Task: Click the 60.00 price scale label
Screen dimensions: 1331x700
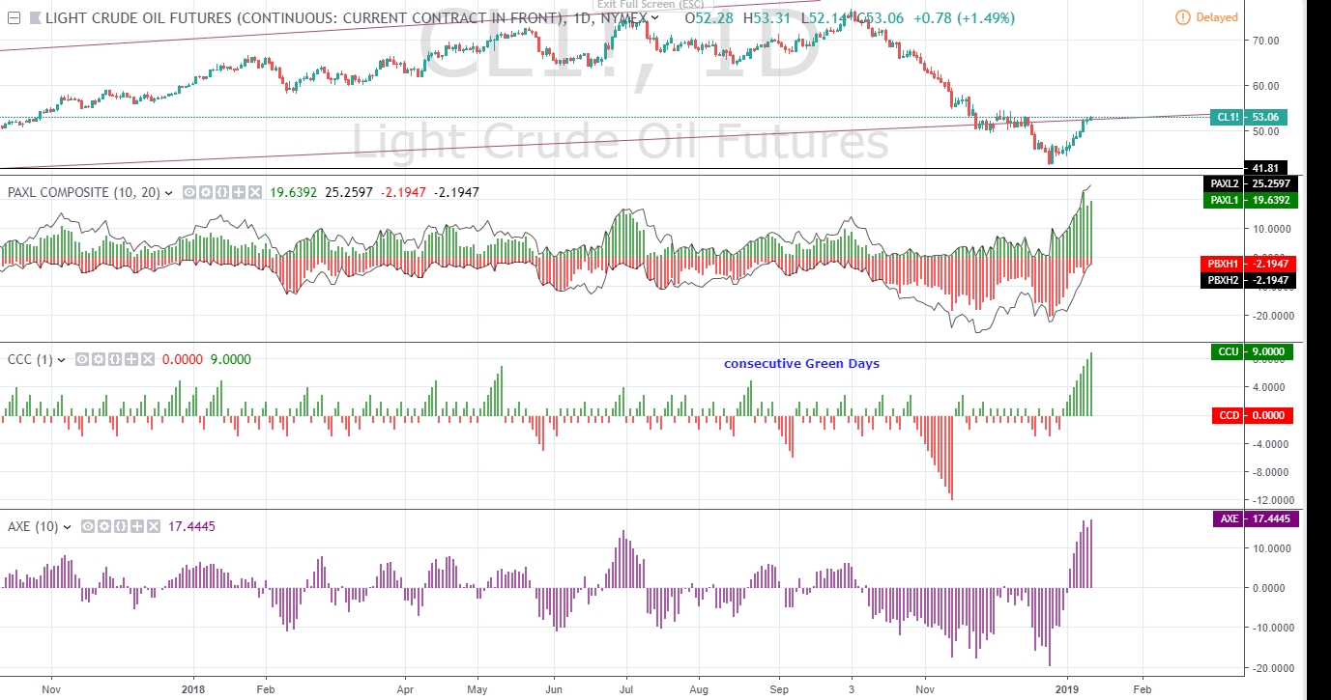Action: [x=1266, y=86]
